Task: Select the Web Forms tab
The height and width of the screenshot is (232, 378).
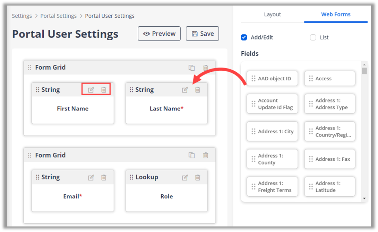Action: point(336,15)
